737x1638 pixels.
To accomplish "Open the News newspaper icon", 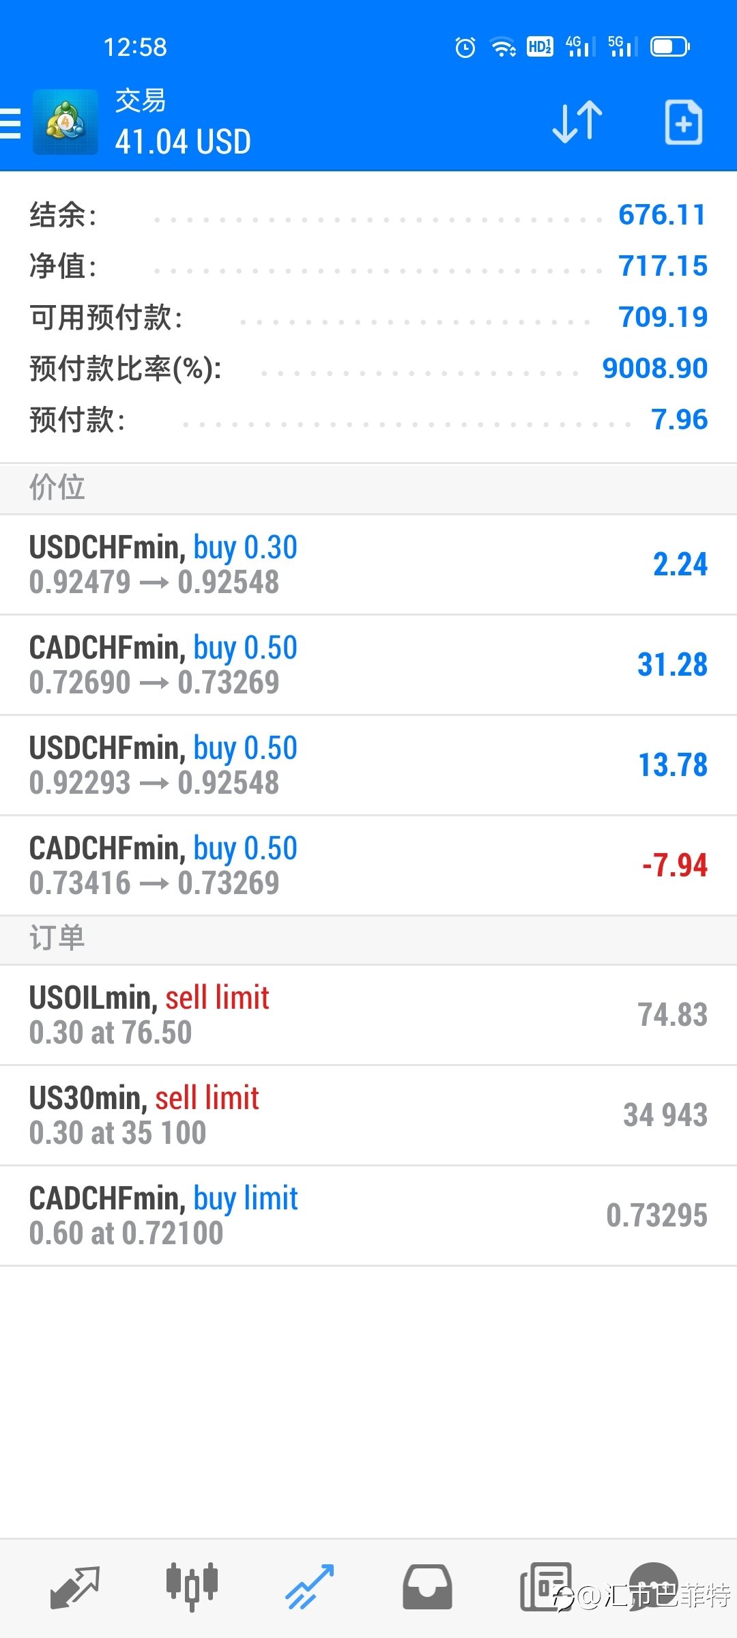I will click(545, 1587).
